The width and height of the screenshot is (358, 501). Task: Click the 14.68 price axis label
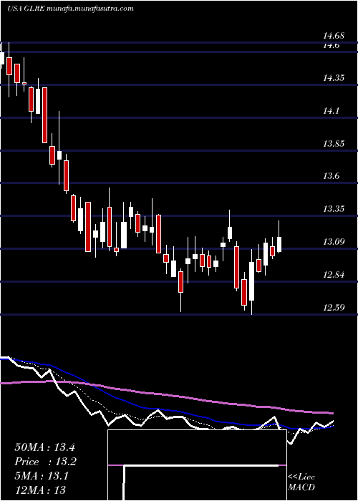334,36
